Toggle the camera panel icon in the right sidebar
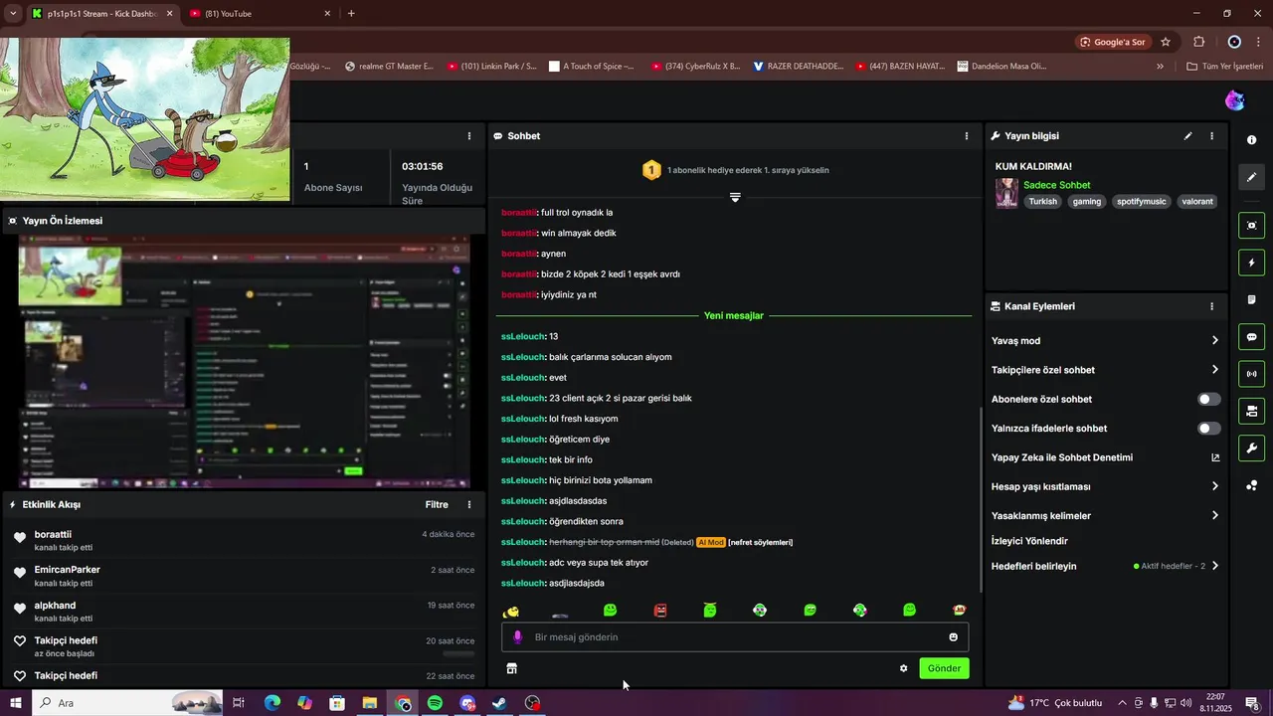Screen dimensions: 1273x716 point(1251,411)
